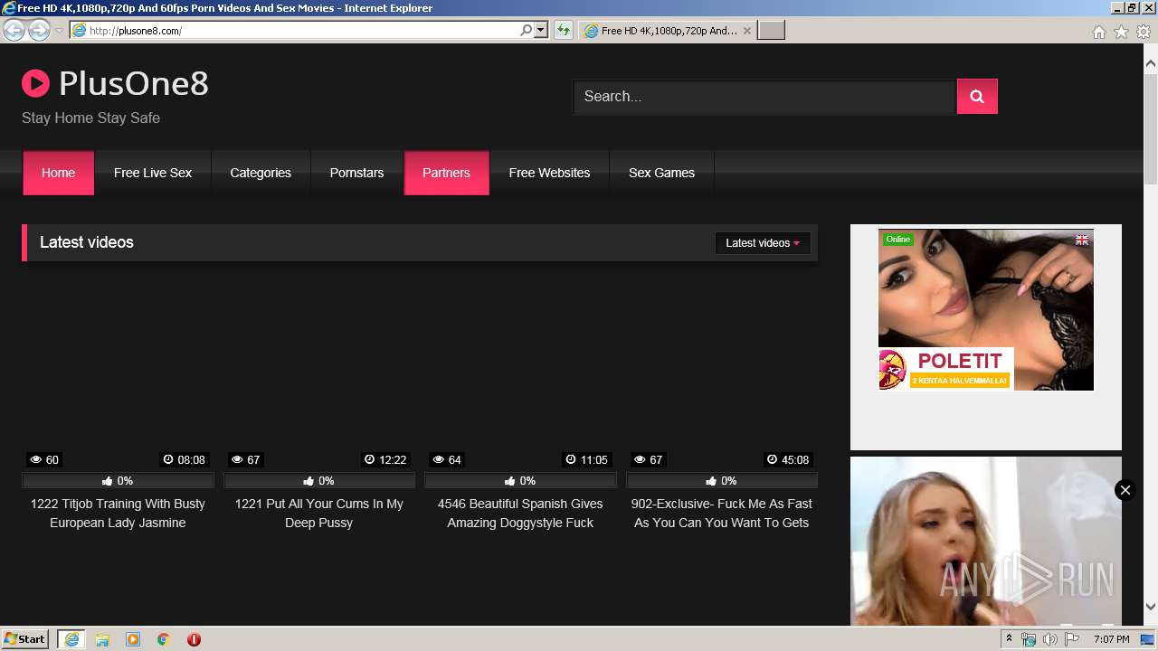Screen dimensions: 1158x651
Task: Open the red round taskbar icon
Action: (194, 639)
